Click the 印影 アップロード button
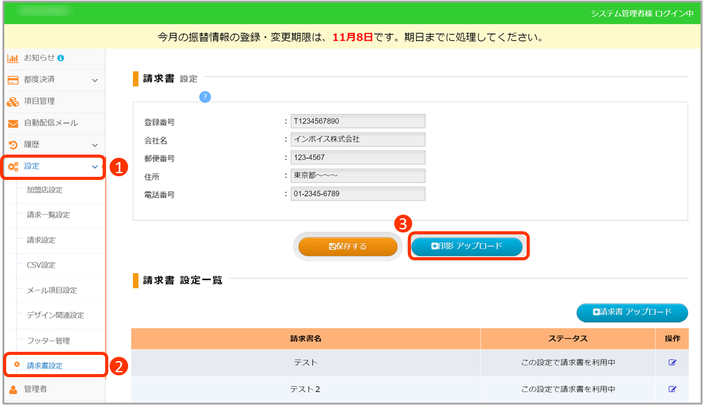Image resolution: width=703 pixels, height=405 pixels. [x=467, y=246]
